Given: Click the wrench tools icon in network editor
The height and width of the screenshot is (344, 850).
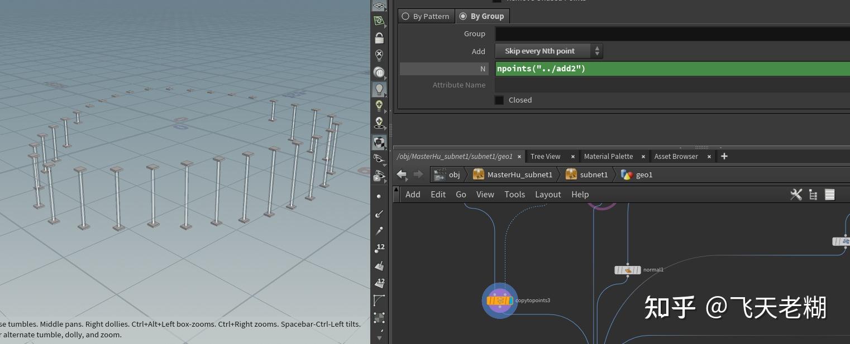Looking at the screenshot, I should tap(796, 194).
